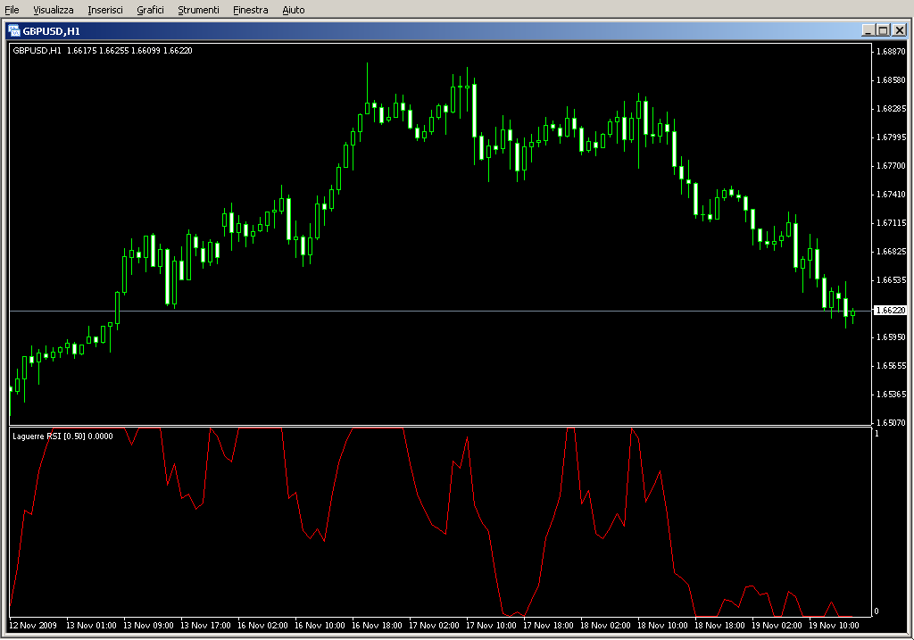Click price scale value 1.67115
This screenshot has width=914, height=640.
coord(892,222)
